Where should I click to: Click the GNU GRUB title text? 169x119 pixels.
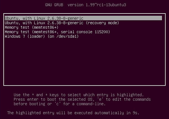(x=54, y=5)
